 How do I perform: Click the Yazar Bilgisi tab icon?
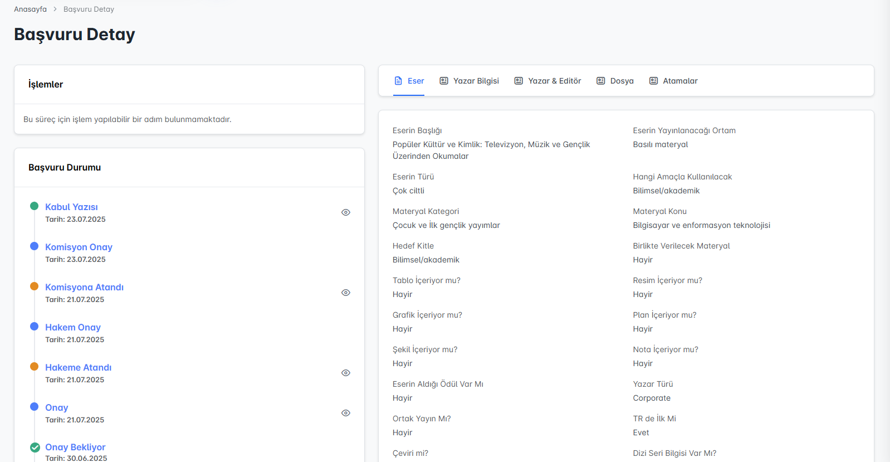pyautogui.click(x=444, y=81)
